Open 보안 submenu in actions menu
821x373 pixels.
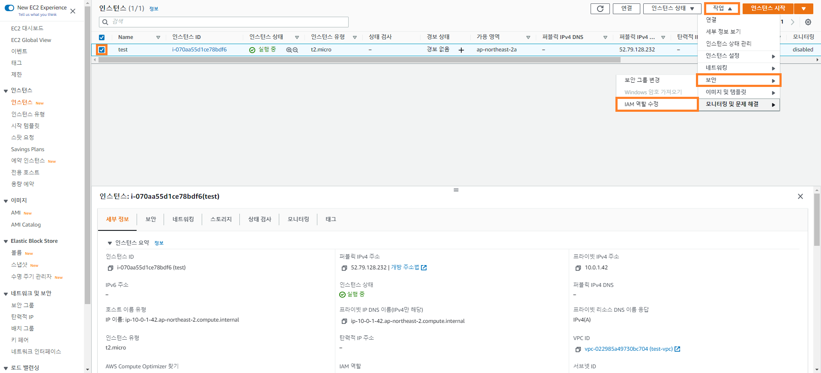(738, 80)
